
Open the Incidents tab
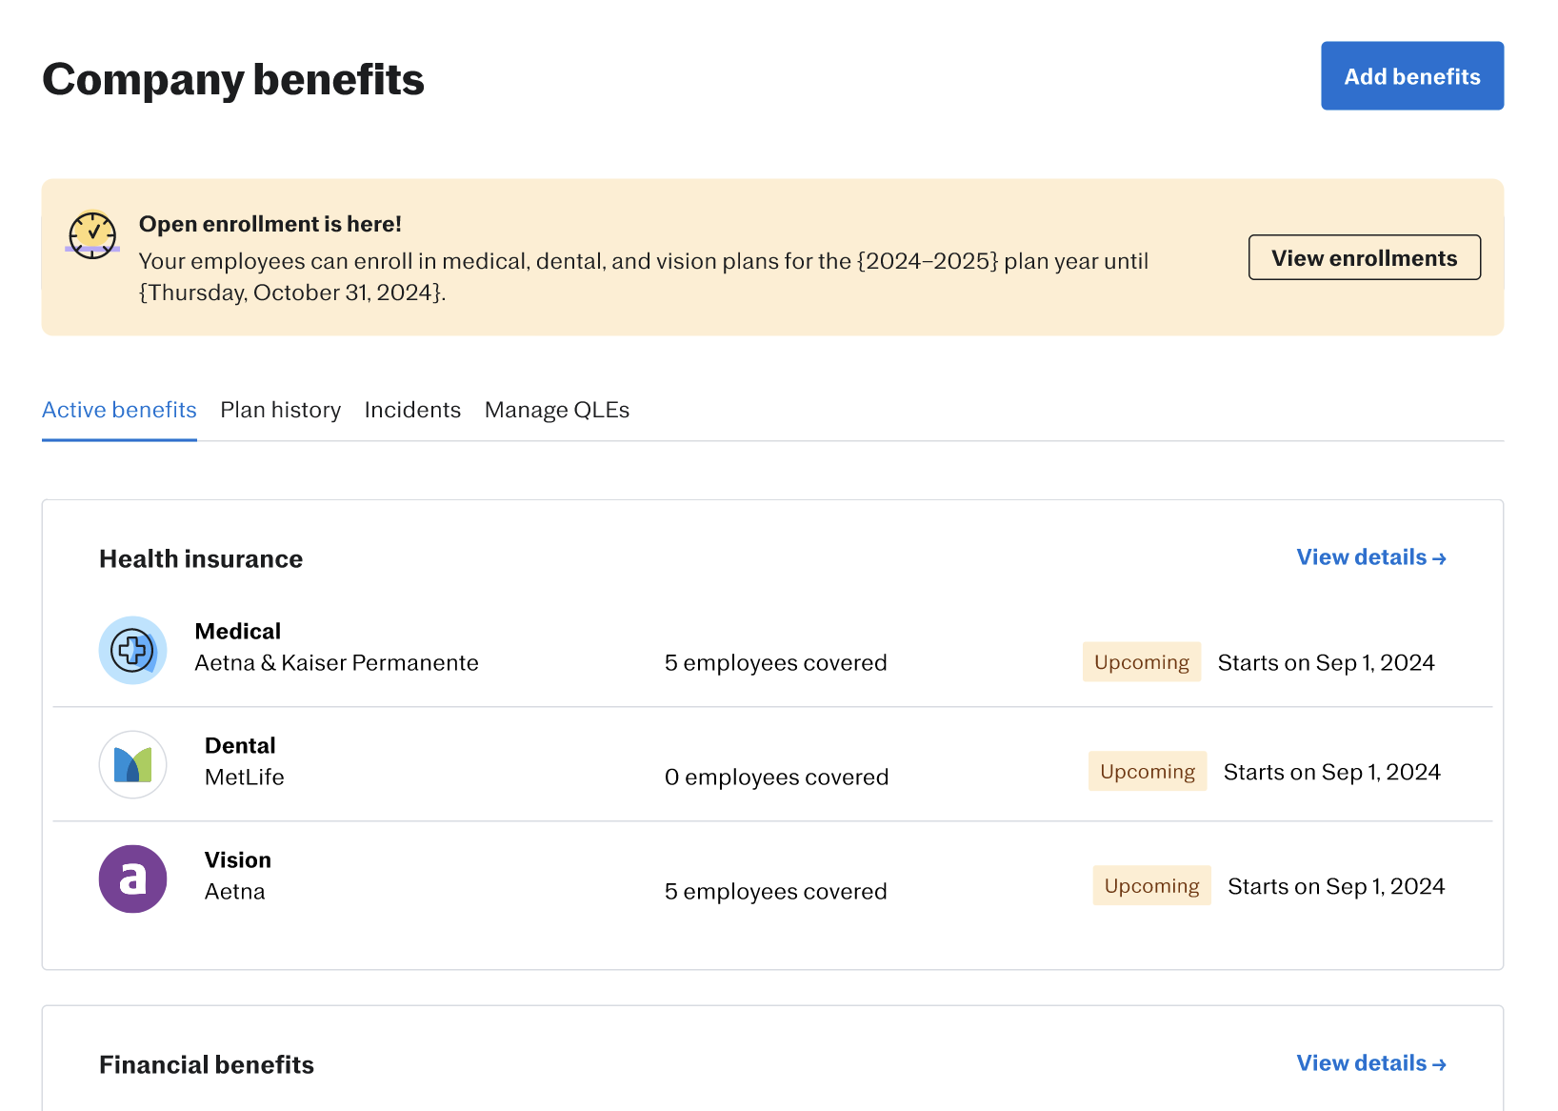pos(412,410)
